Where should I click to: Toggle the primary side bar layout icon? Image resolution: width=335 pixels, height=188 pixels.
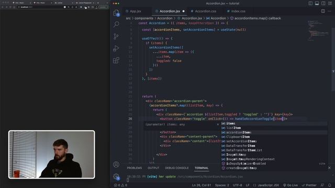coord(310,3)
